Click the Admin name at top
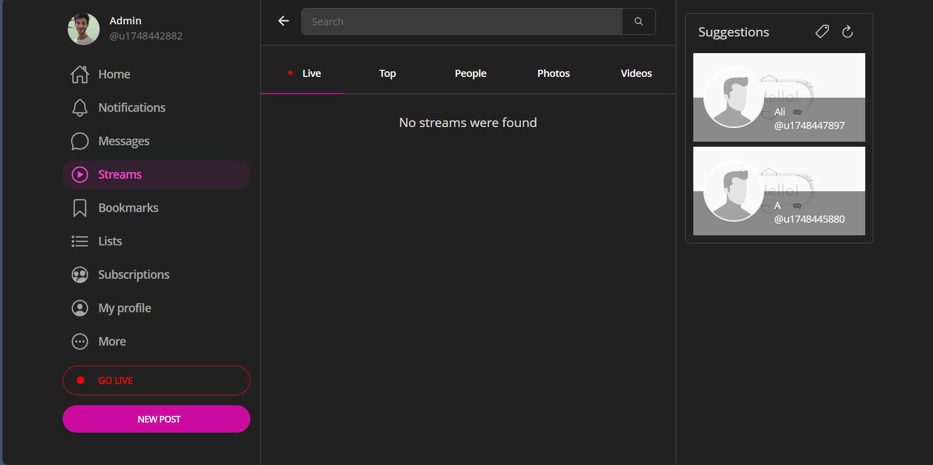The width and height of the screenshot is (933, 465). click(125, 21)
